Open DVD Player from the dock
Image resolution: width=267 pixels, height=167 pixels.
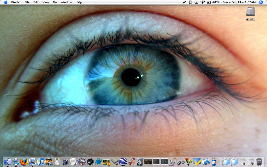point(57,162)
